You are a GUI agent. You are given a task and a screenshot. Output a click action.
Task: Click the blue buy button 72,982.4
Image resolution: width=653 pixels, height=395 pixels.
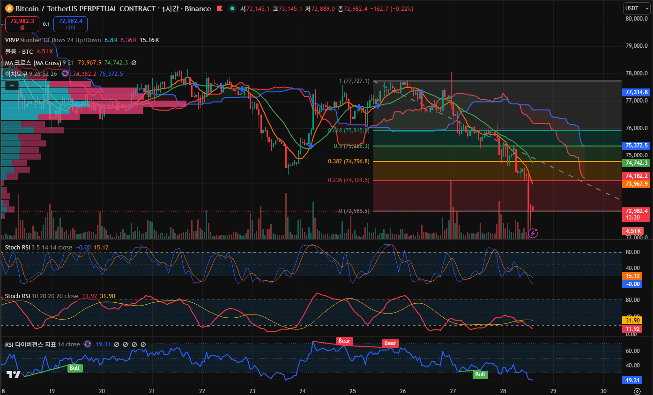(x=71, y=24)
